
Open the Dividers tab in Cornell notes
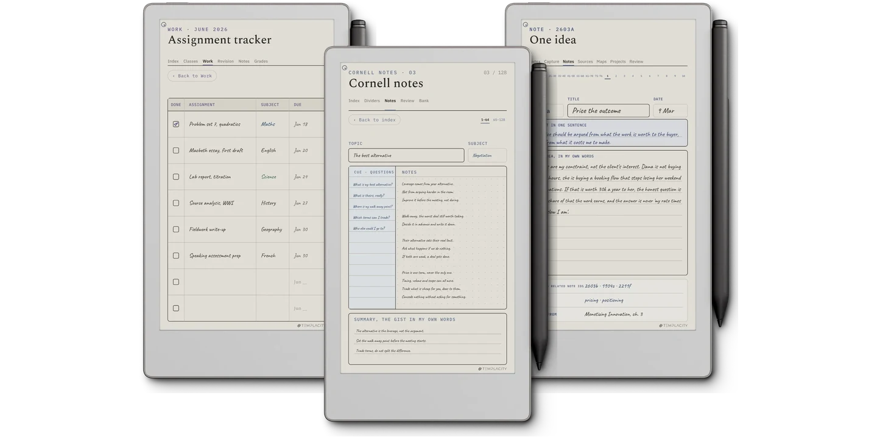(x=372, y=101)
